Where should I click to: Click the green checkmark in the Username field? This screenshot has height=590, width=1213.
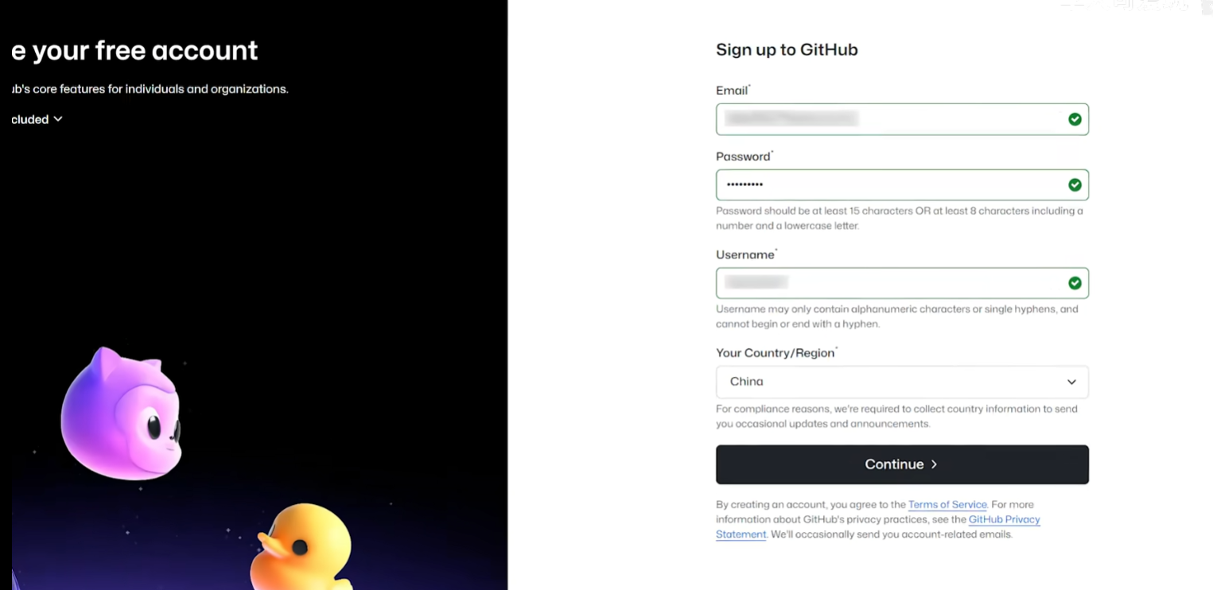[1075, 283]
